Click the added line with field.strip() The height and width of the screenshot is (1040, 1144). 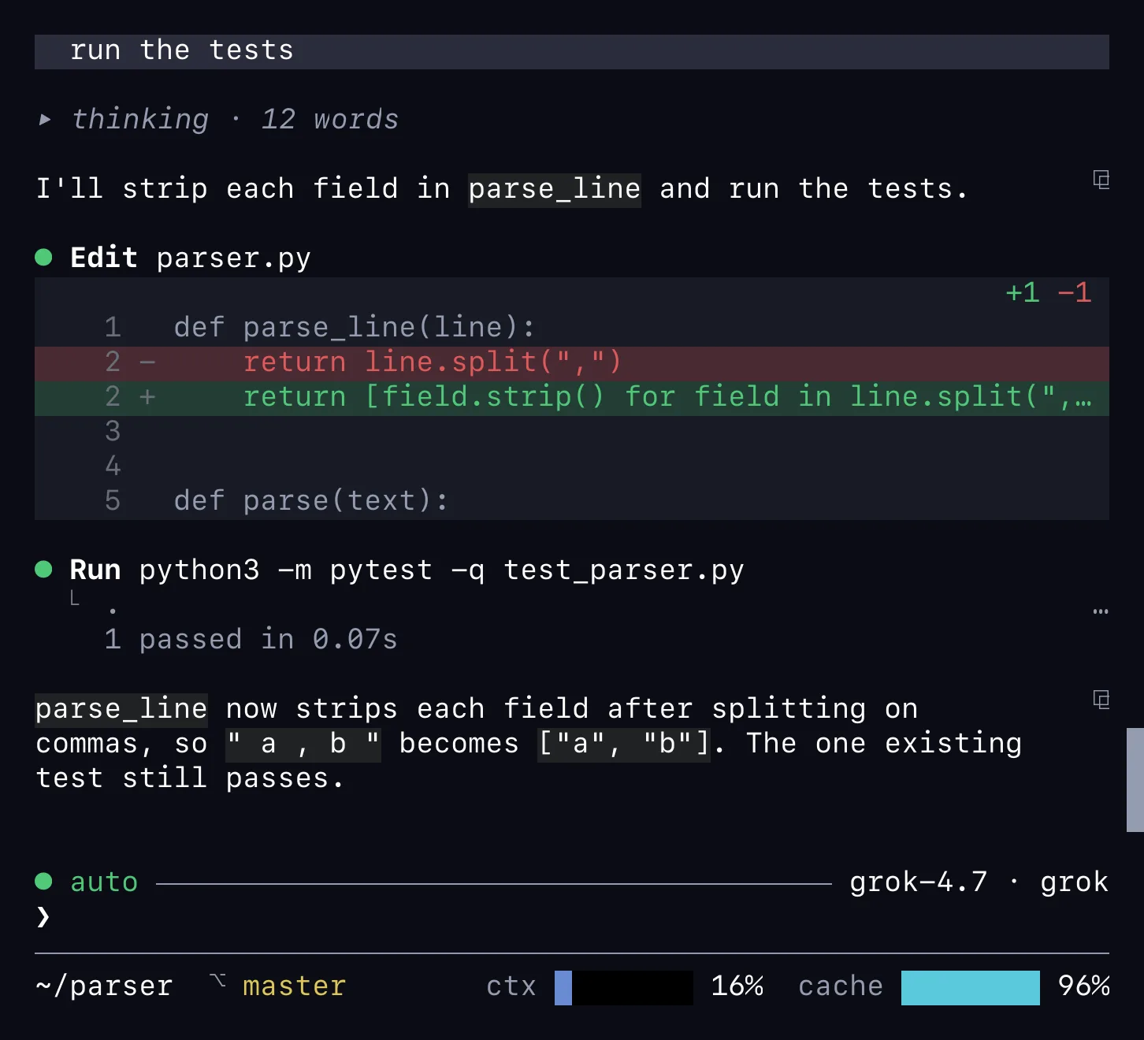(x=572, y=397)
